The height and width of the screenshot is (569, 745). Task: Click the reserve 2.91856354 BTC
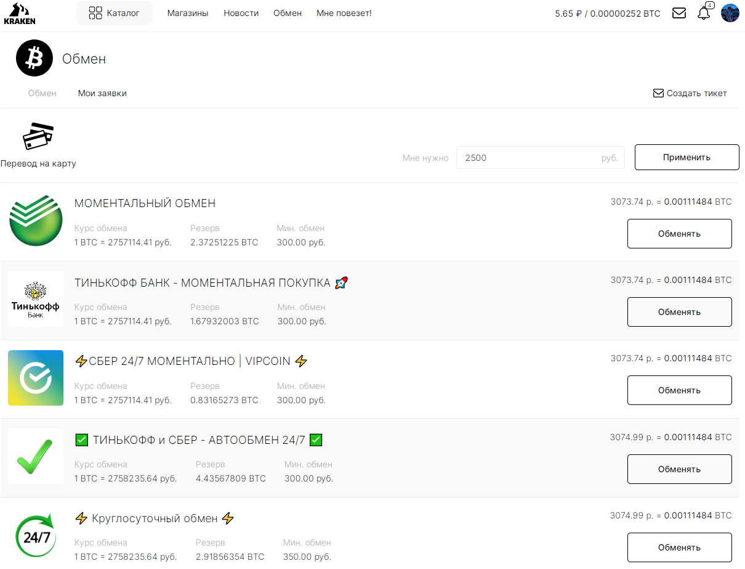click(x=230, y=557)
